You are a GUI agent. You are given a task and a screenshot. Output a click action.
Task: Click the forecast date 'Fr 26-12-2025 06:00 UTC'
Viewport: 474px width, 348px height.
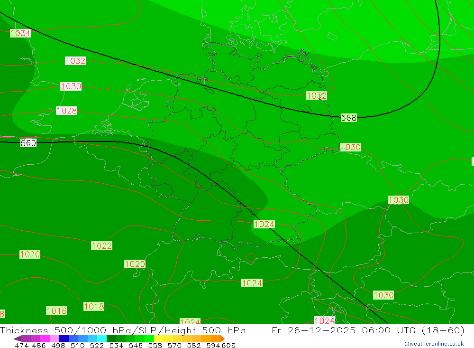[344, 330]
